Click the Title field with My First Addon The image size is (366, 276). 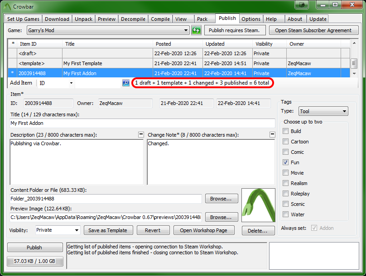142,123
